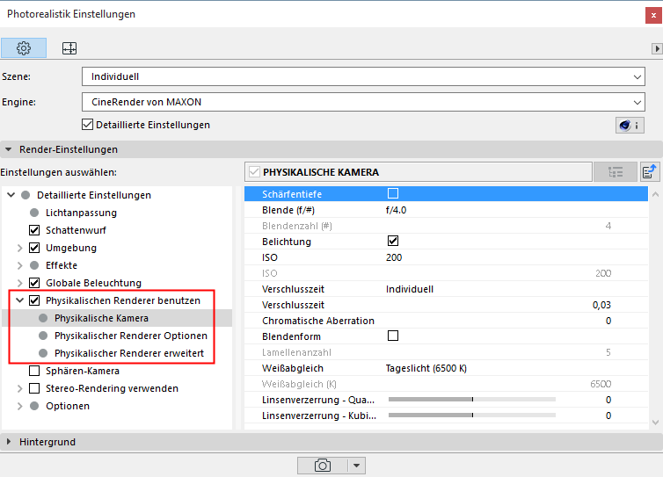
Task: Expand the Hintergrund section
Action: [8, 442]
